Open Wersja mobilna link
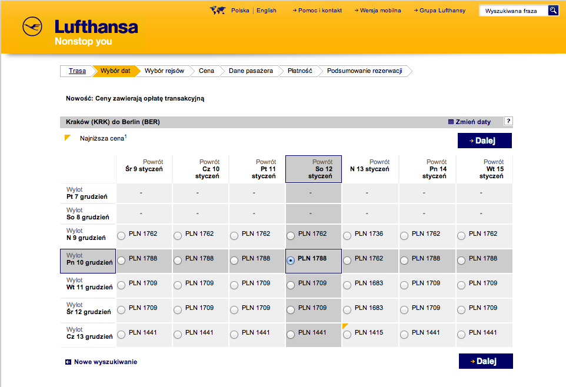 pos(378,11)
